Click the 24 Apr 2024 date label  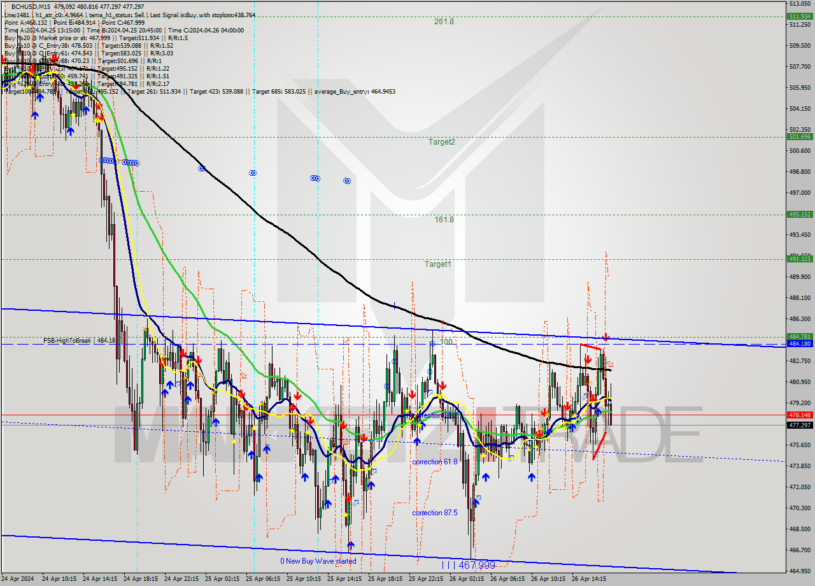pos(18,579)
